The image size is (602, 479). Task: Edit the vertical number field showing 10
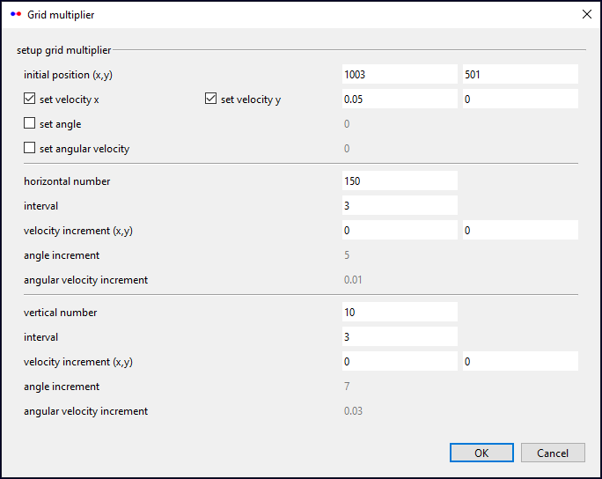(400, 312)
